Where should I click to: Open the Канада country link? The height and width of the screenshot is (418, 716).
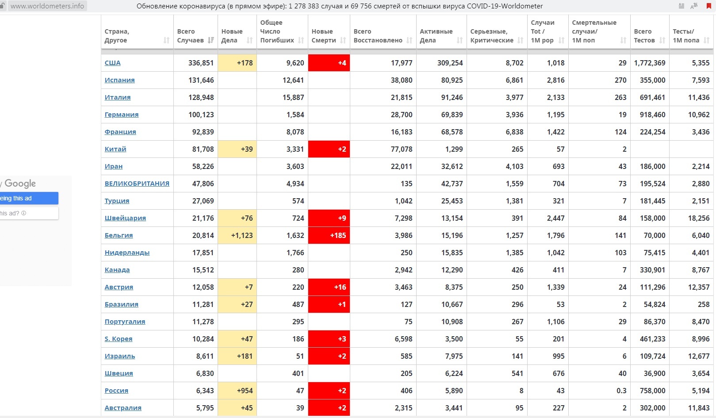(117, 270)
